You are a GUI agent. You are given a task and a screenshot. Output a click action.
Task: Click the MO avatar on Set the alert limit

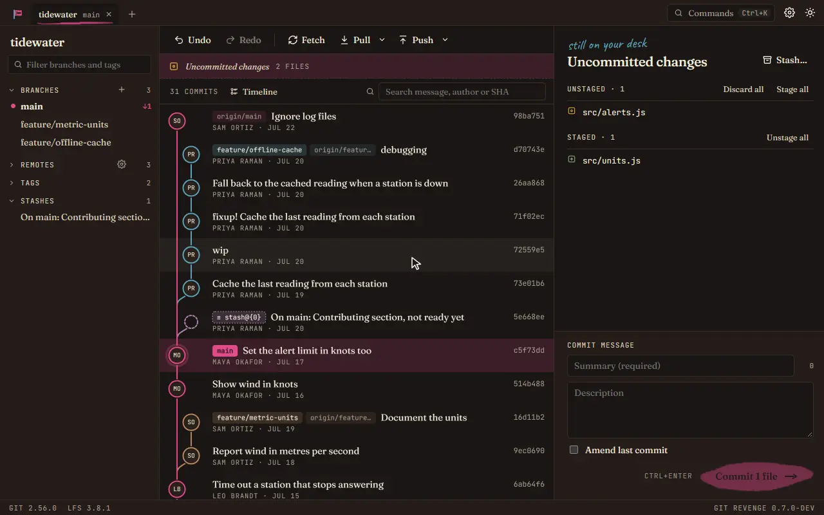(x=177, y=355)
